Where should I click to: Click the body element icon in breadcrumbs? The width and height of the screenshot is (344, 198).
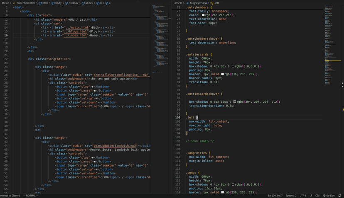pyautogui.click(x=53, y=3)
